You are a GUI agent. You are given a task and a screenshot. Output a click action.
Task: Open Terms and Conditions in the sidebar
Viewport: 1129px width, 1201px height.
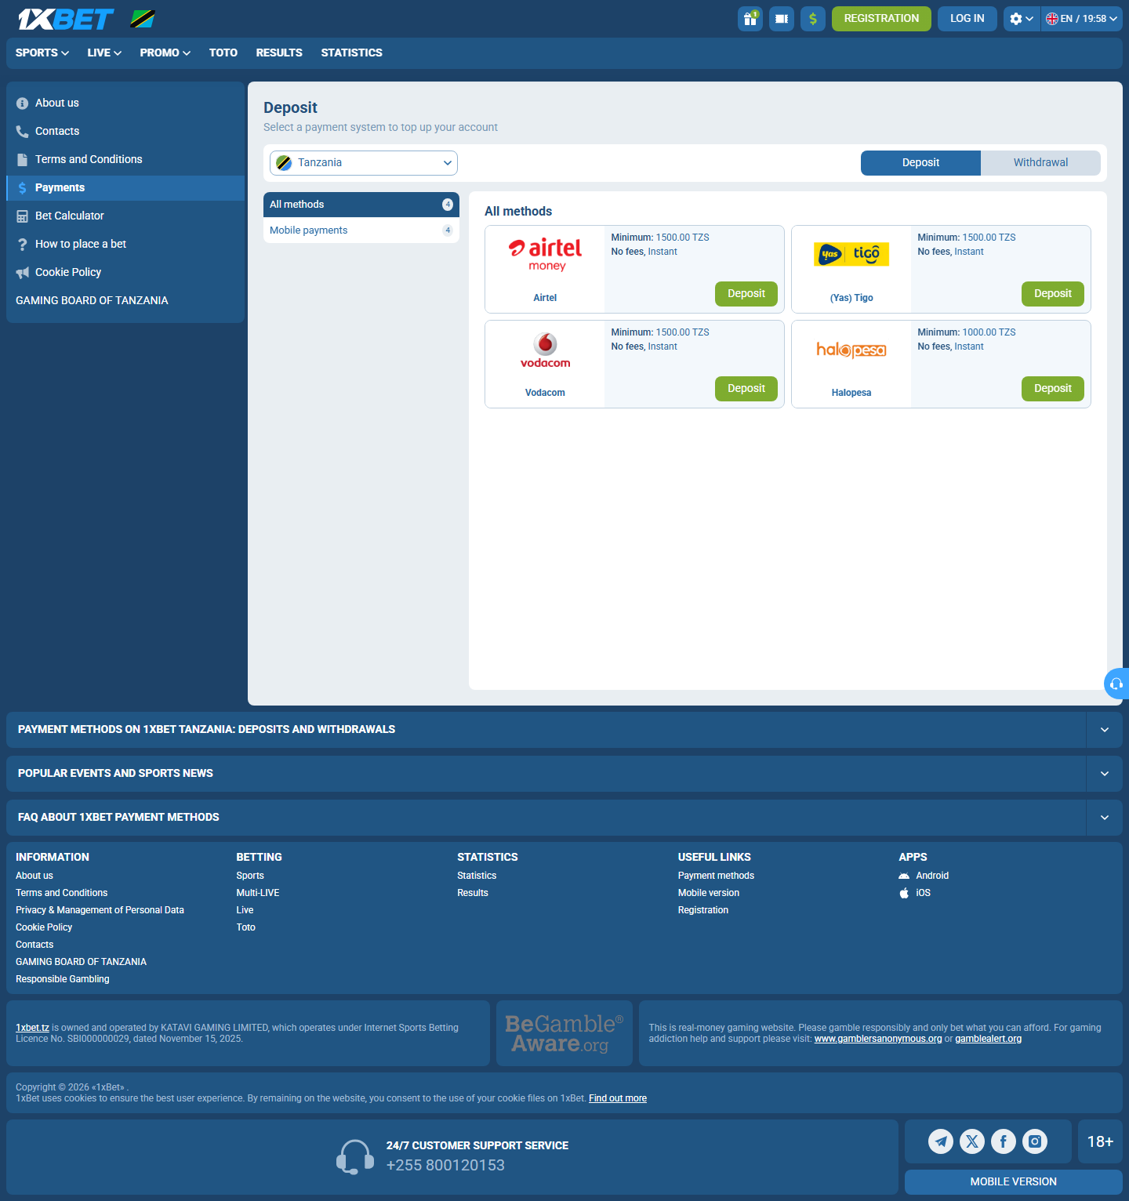(125, 159)
